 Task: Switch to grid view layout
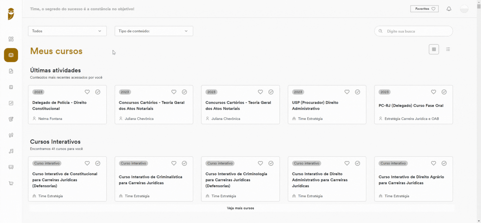pos(434,49)
